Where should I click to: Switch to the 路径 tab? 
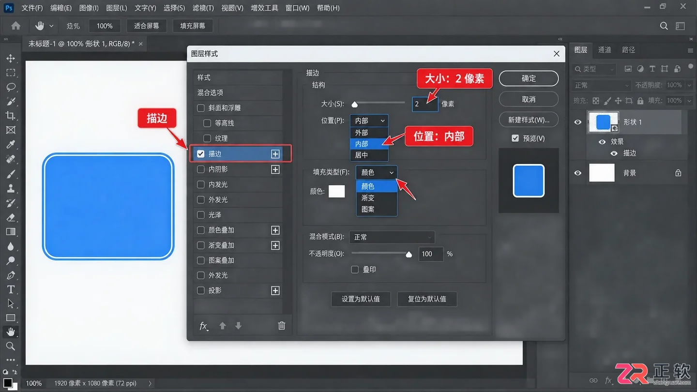628,50
